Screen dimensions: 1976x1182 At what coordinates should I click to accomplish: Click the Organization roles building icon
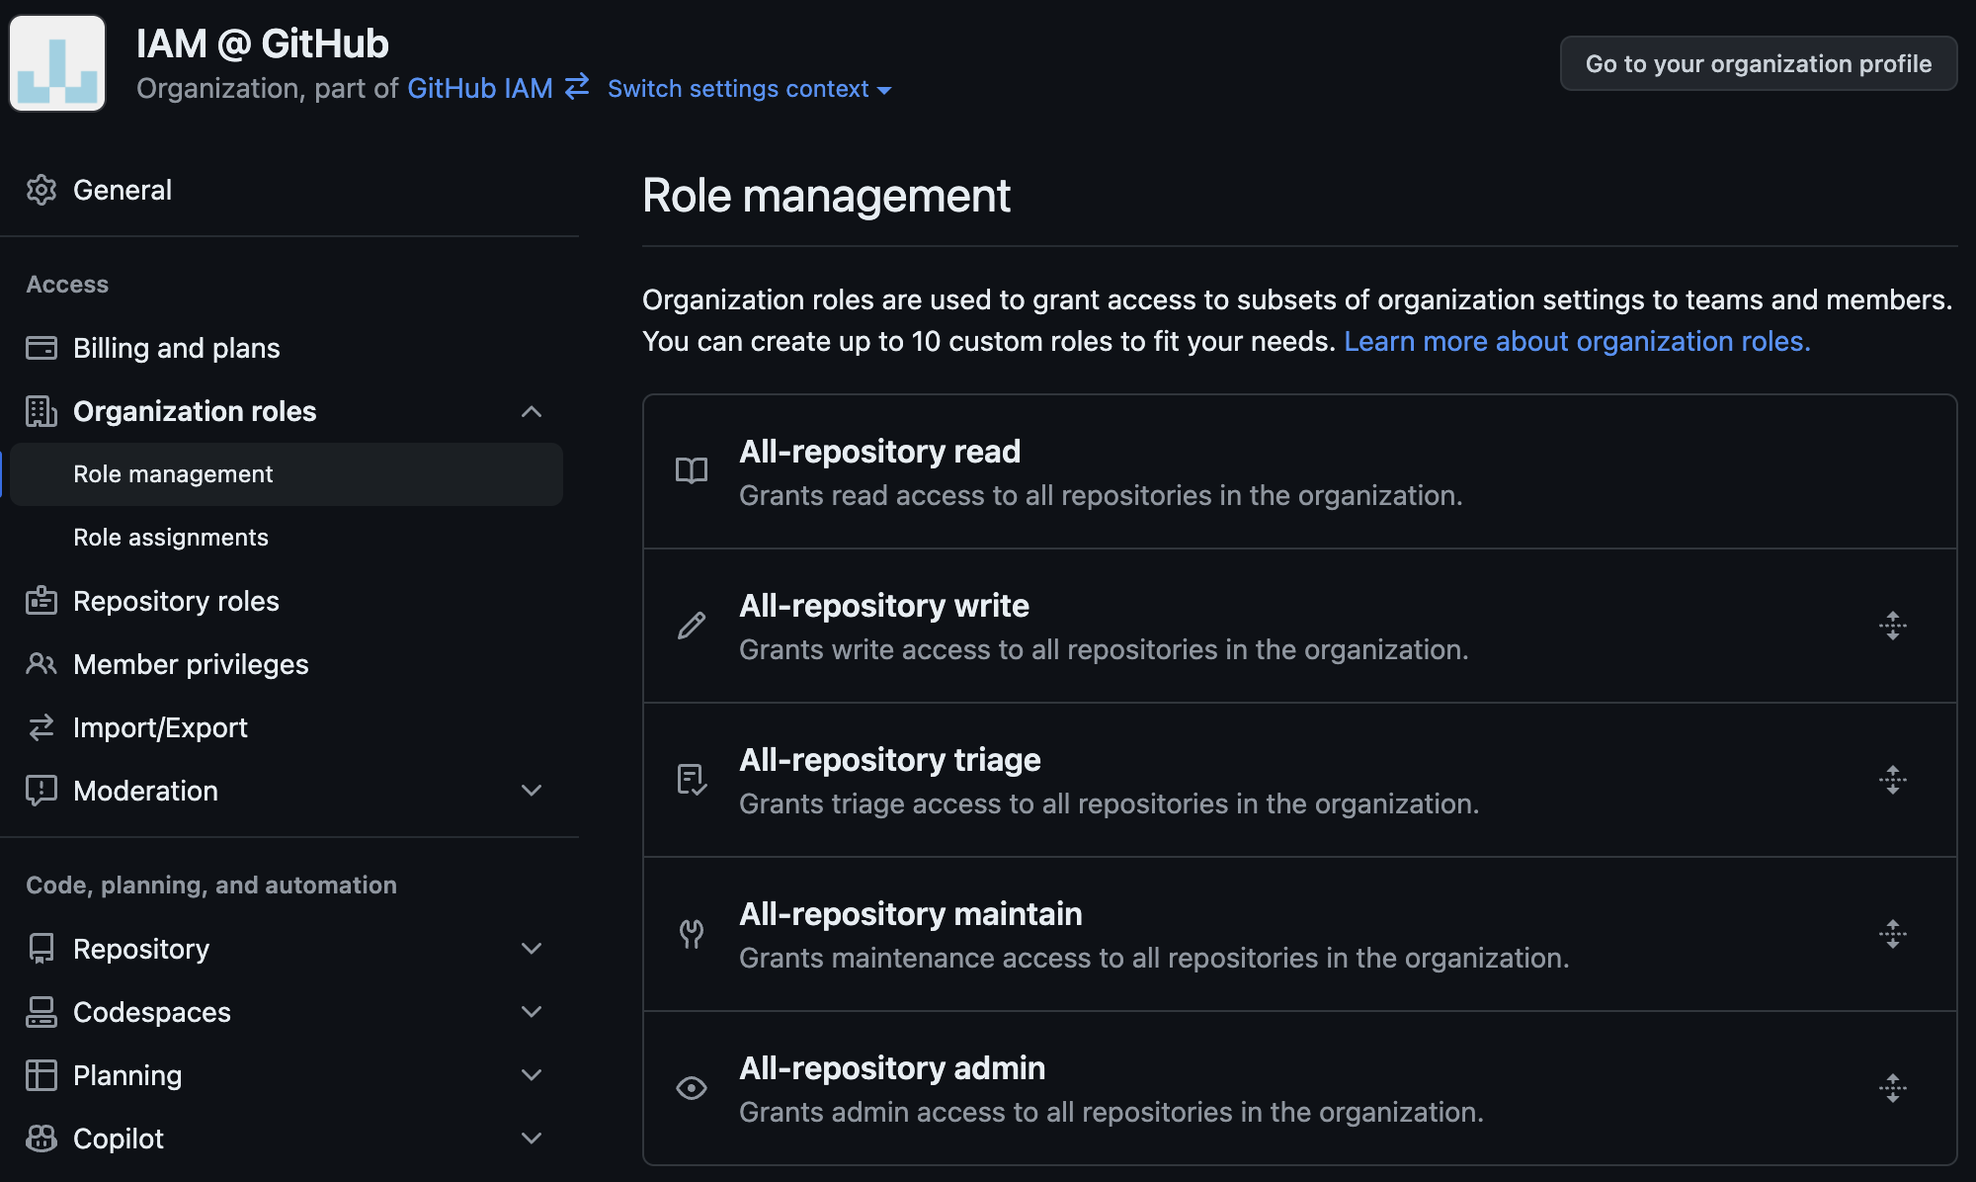pos(41,411)
